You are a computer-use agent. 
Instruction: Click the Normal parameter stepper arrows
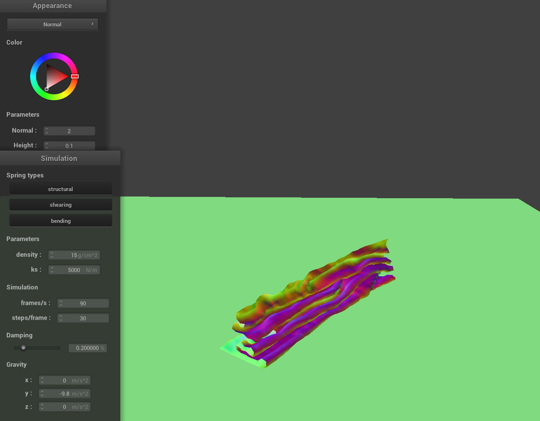coord(47,131)
